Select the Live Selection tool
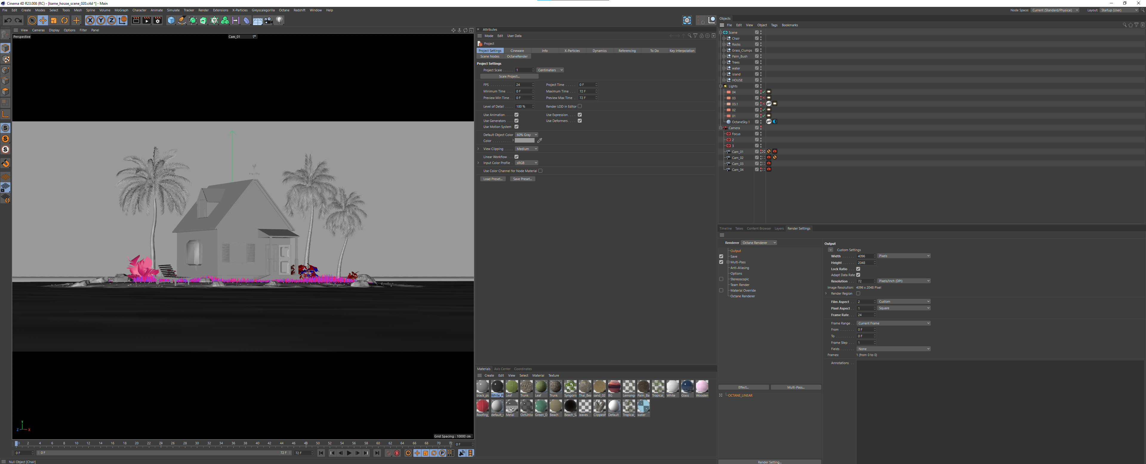The height and width of the screenshot is (464, 1146). click(32, 21)
